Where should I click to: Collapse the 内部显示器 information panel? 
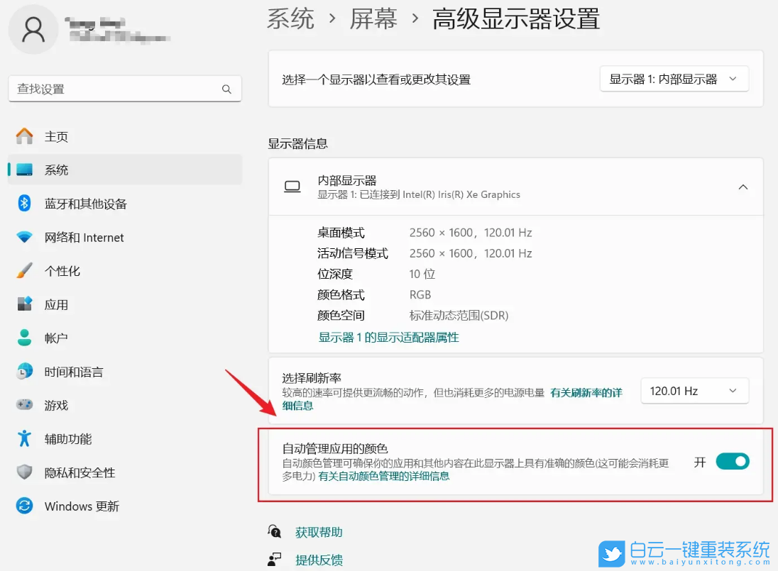[743, 187]
